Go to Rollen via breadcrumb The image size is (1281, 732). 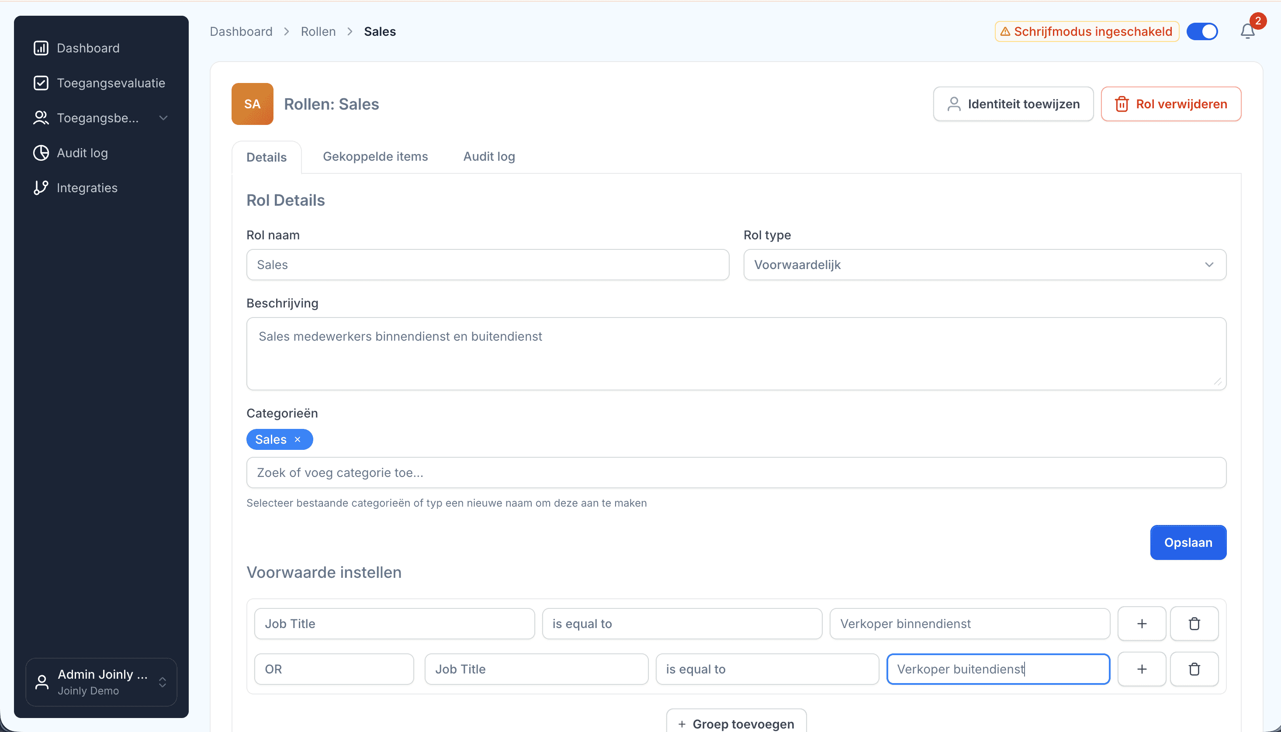318,32
